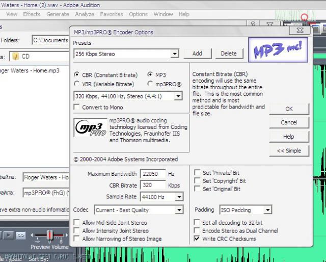Image resolution: width=326 pixels, height=262 pixels.
Task: Close the MP3 Encoder Options dialog
Action: pos(300,30)
